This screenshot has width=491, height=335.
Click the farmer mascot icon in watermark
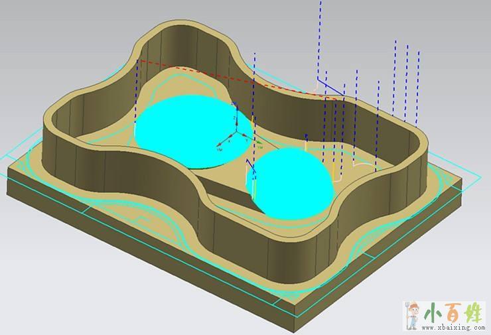click(413, 316)
